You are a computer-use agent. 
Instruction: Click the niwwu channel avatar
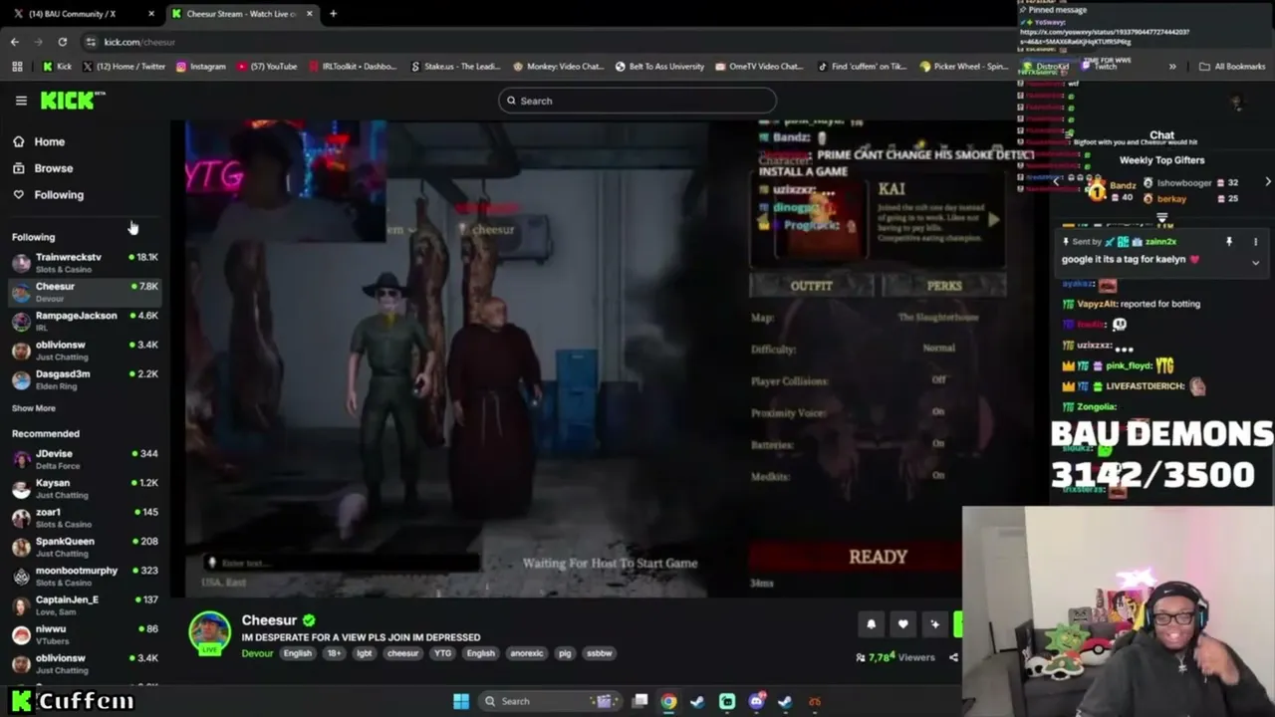click(x=21, y=634)
